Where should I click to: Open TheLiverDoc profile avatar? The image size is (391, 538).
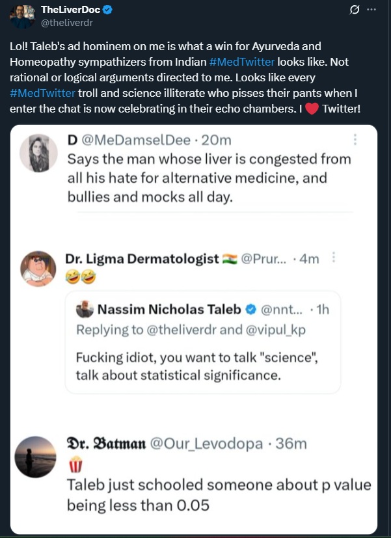tap(22, 16)
